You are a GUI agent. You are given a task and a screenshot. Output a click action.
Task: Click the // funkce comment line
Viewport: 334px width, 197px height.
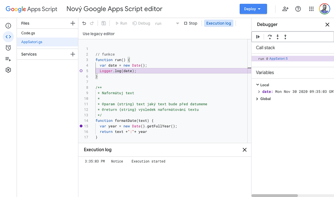click(x=105, y=54)
